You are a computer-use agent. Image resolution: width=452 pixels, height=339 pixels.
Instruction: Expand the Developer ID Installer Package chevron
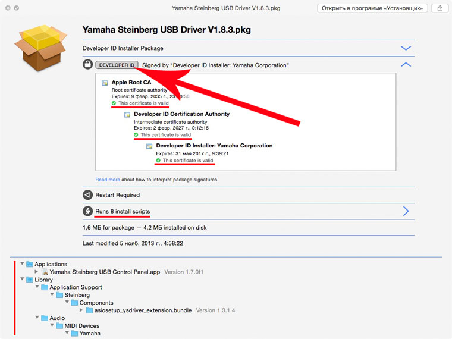point(406,48)
